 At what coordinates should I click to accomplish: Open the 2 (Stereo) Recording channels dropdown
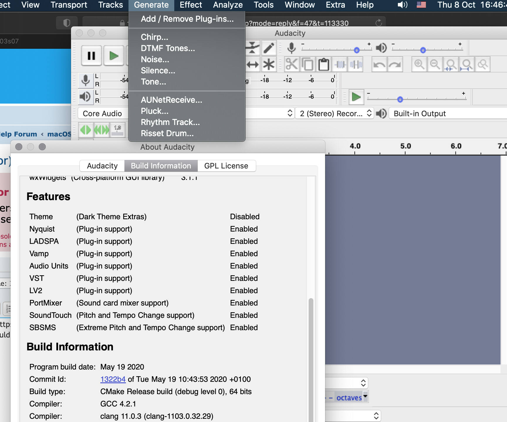[334, 114]
